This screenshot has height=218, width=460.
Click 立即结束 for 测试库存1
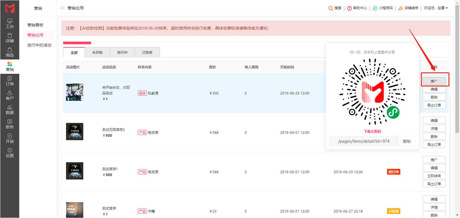(434, 176)
